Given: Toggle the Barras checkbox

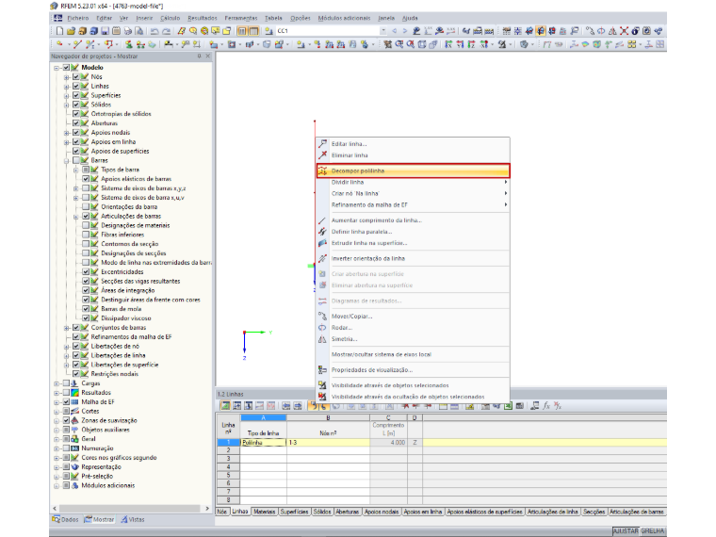Looking at the screenshot, I should [75, 160].
